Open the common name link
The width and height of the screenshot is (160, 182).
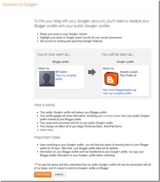tap(112, 116)
